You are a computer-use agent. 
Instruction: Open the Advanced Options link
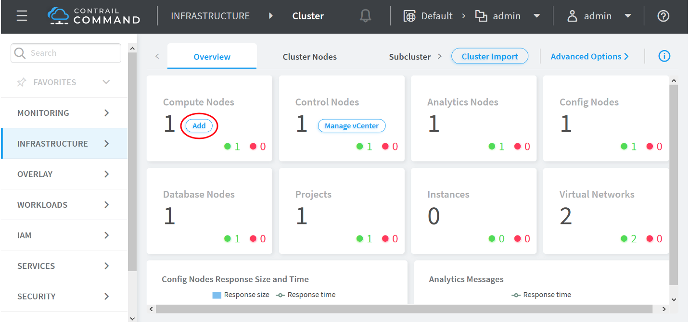coord(589,56)
